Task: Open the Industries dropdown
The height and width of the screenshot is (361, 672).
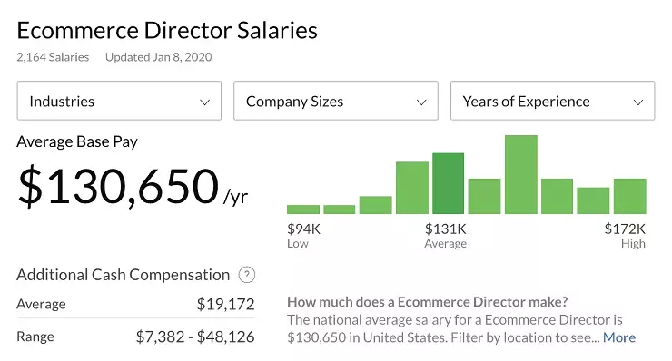Action: coord(119,101)
